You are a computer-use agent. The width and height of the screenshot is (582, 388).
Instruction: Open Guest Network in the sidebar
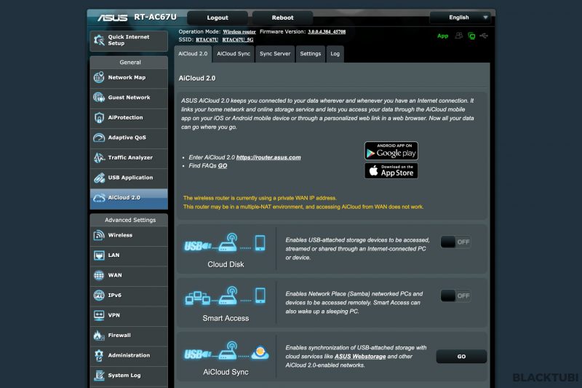129,98
